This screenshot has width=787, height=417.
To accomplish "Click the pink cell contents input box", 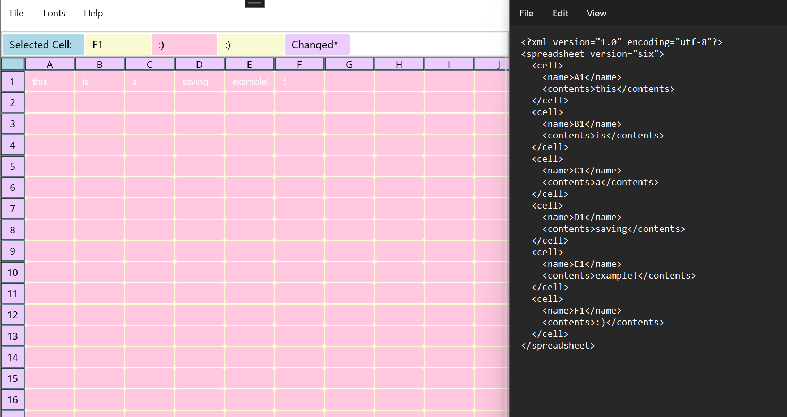I will pos(184,45).
